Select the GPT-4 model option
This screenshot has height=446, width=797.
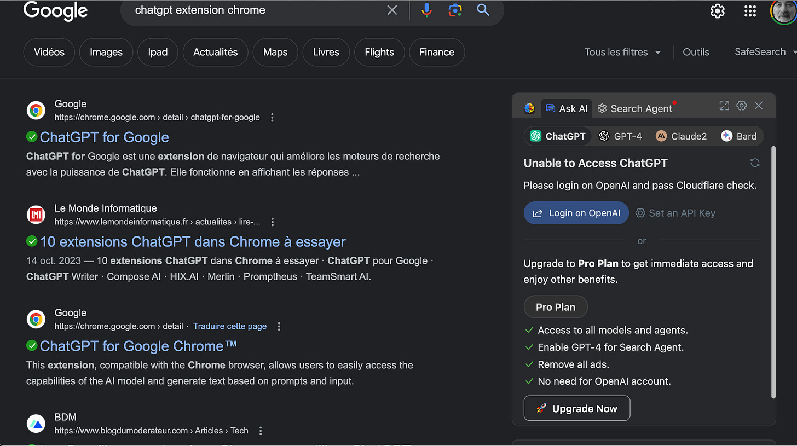620,136
